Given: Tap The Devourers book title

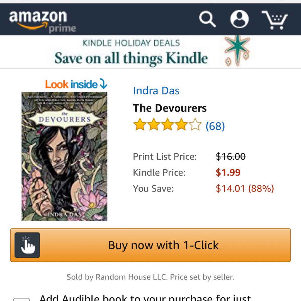Looking at the screenshot, I should pyautogui.click(x=170, y=108).
